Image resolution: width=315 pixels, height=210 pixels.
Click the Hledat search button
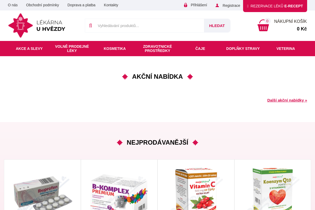pyautogui.click(x=217, y=25)
